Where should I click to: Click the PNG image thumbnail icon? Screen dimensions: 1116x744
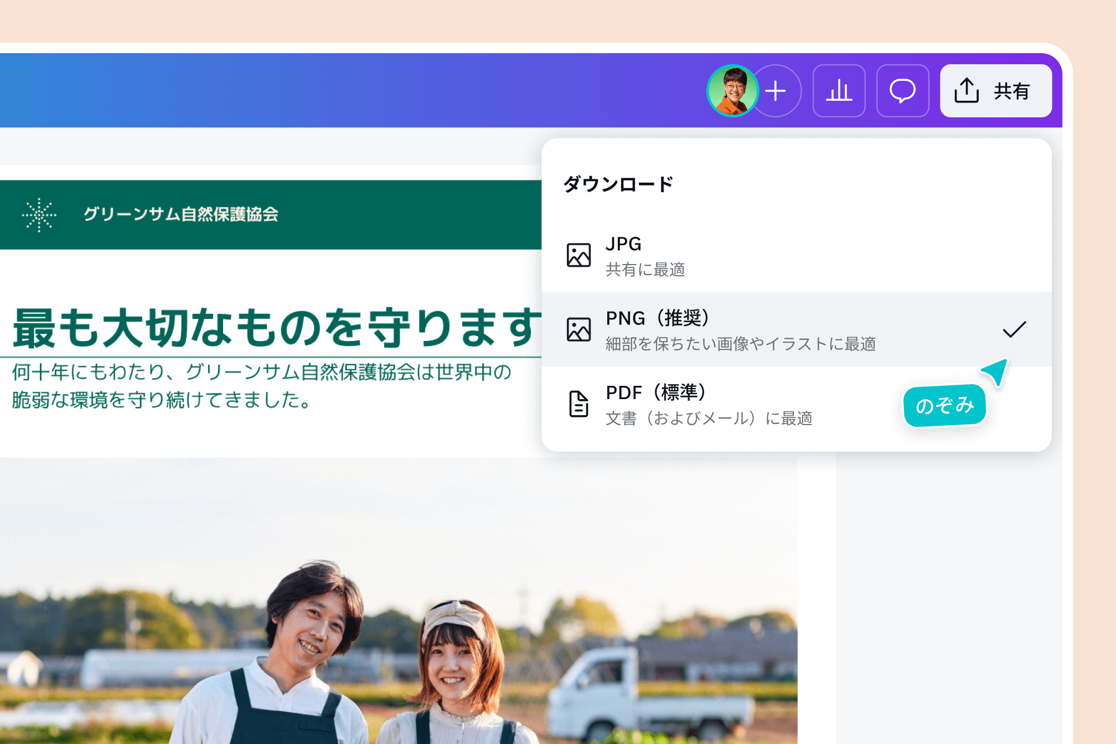[578, 329]
